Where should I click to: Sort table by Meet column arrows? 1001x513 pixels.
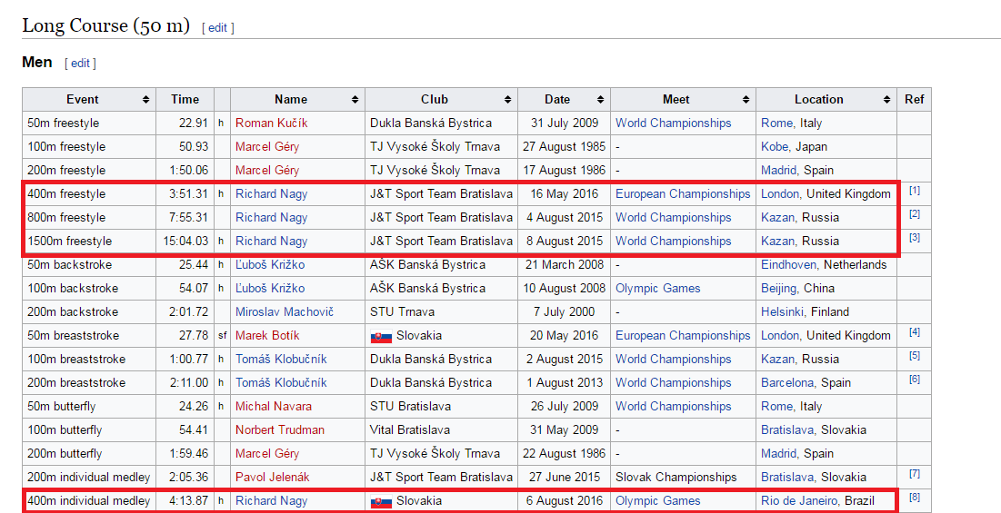746,99
